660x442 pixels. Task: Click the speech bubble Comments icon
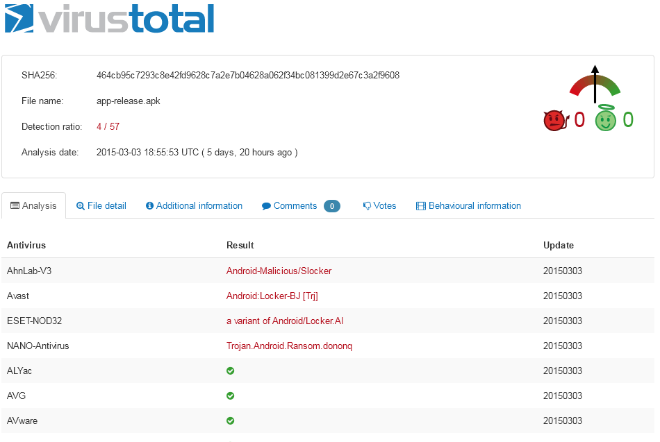[x=266, y=206]
